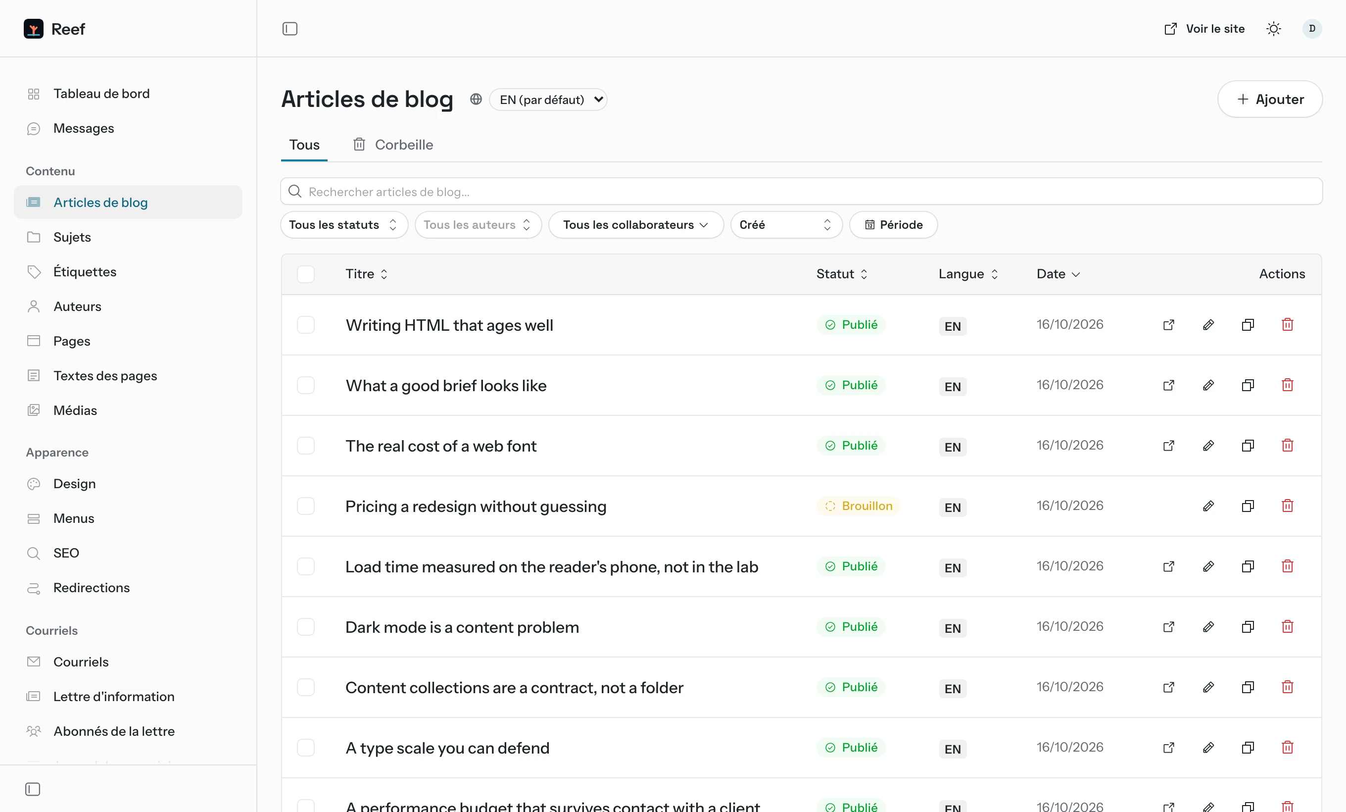Sort table by Titre column

coord(367,274)
